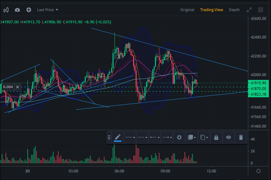The height and width of the screenshot is (180, 271).
Task: Click the 41660.00 price axis value
Action: click(258, 107)
